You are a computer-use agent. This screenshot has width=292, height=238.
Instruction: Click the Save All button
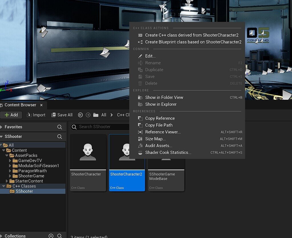[x=62, y=115]
